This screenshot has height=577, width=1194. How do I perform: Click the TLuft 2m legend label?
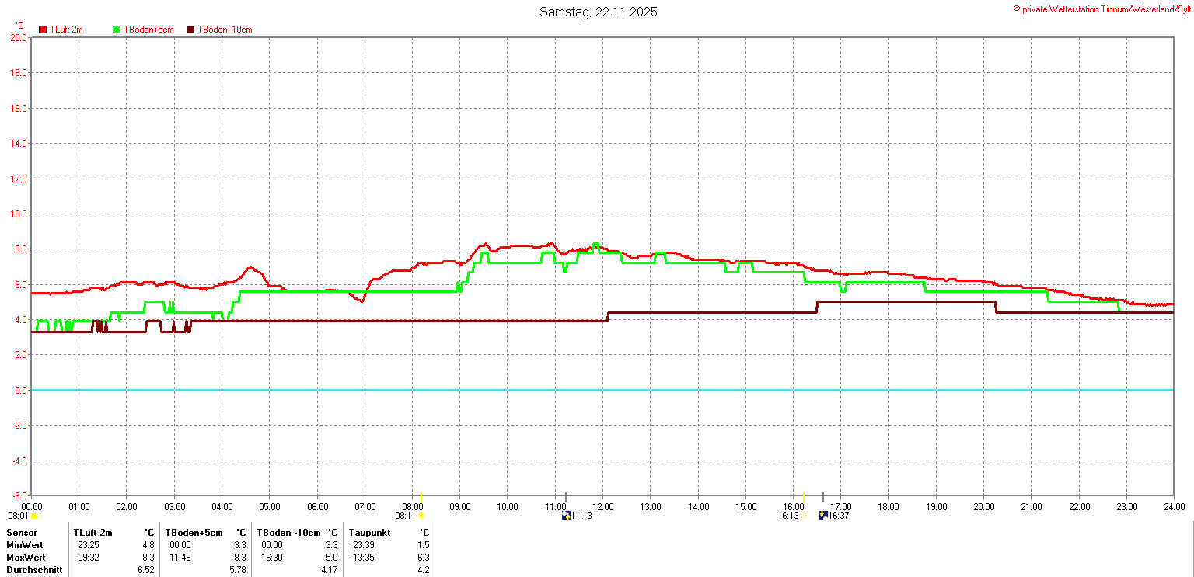click(x=66, y=30)
